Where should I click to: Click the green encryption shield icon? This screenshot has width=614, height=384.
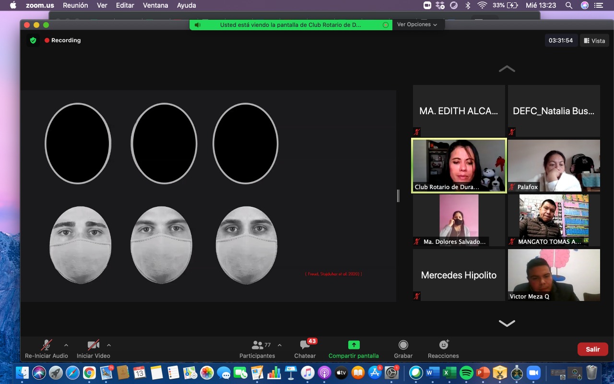point(33,40)
